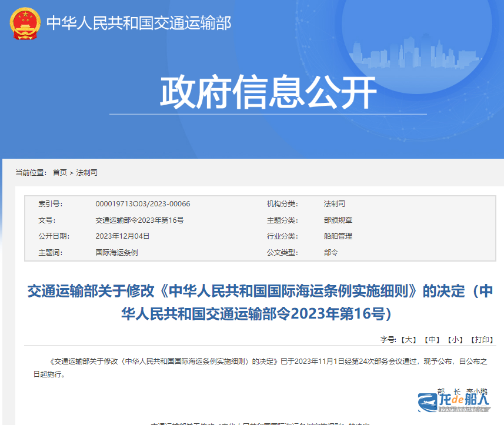Click the 交通运输部令2023年第16号 document number value
The image size is (504, 425).
[x=139, y=220]
